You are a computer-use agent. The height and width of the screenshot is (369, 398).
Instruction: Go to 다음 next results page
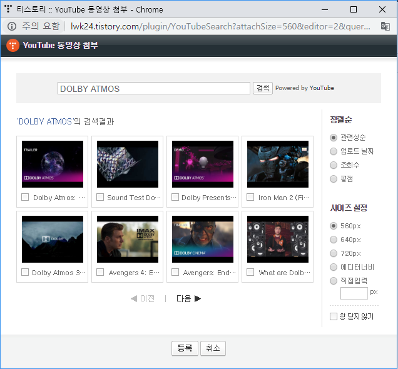coord(188,298)
